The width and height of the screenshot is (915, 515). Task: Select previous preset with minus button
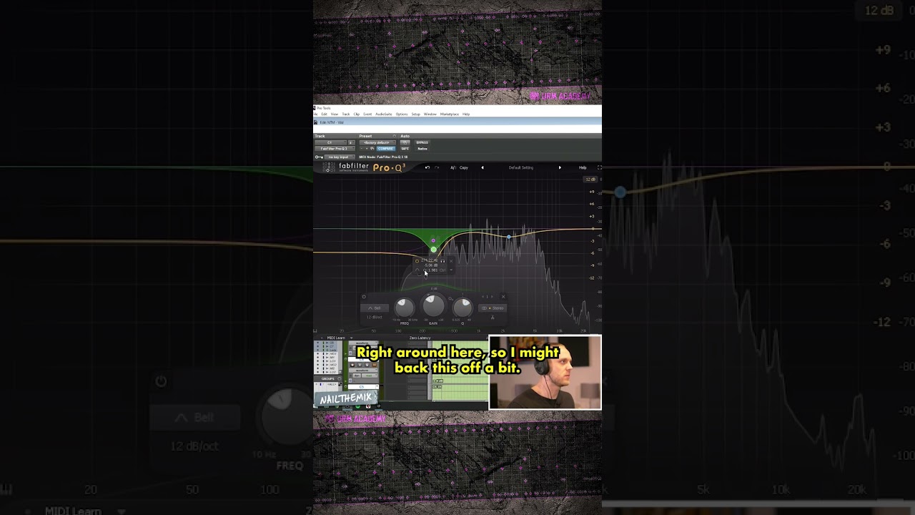[x=362, y=149]
